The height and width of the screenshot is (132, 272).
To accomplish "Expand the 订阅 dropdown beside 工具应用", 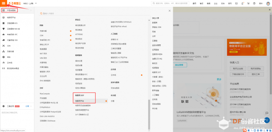I will (29, 106).
